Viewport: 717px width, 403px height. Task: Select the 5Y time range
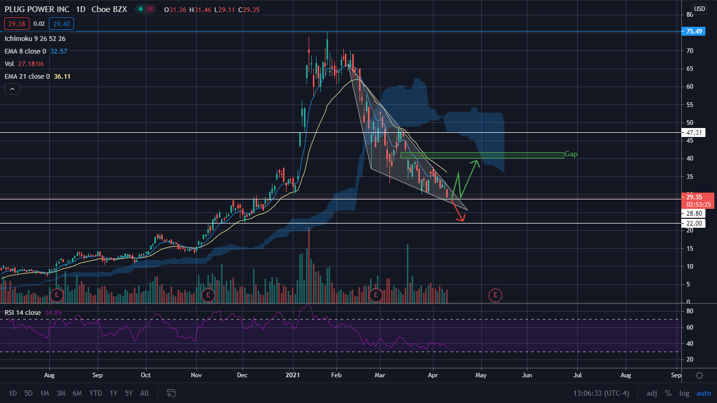[129, 393]
